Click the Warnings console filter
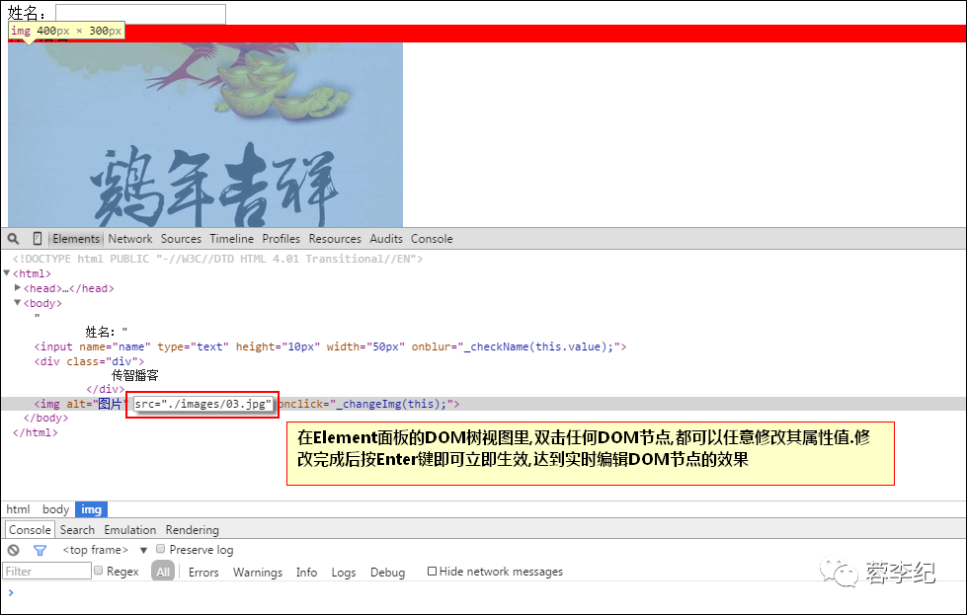 tap(257, 572)
